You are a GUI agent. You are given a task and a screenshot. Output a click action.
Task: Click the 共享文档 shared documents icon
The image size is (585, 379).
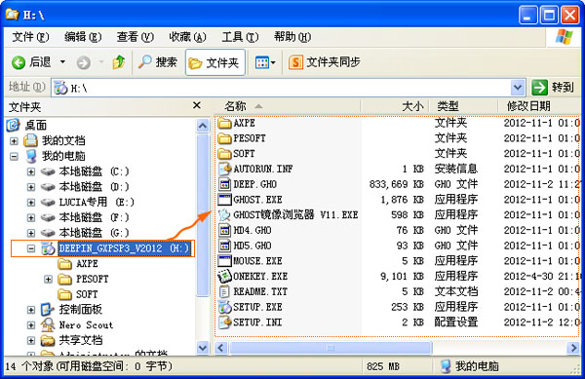coord(48,340)
